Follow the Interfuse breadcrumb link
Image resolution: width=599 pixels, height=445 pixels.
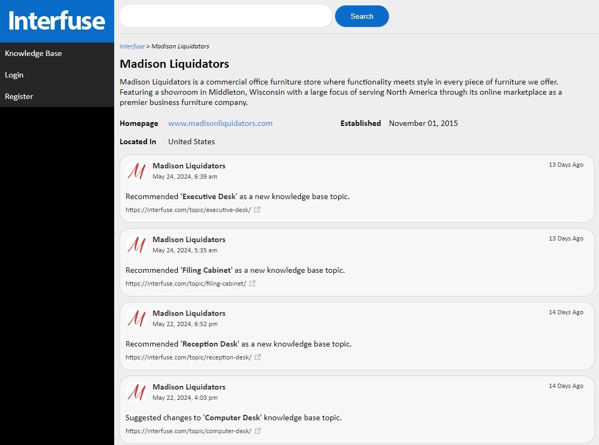coord(132,46)
